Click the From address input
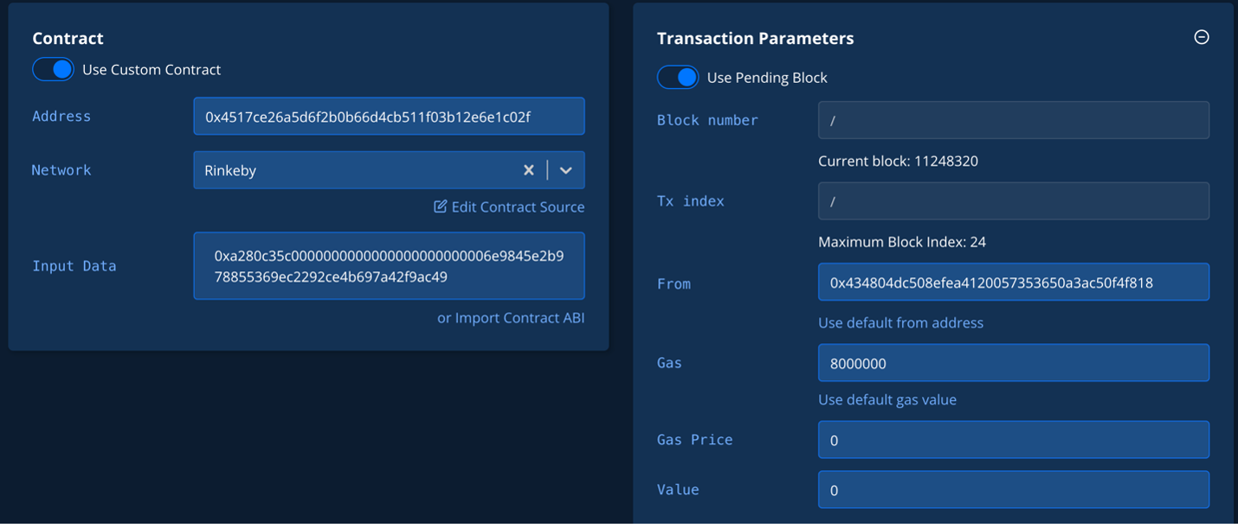This screenshot has width=1238, height=528. pyautogui.click(x=1013, y=282)
